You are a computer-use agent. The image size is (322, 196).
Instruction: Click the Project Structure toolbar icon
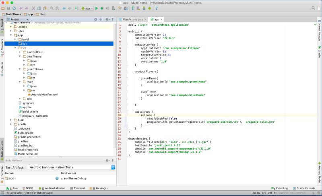[x=126, y=8]
